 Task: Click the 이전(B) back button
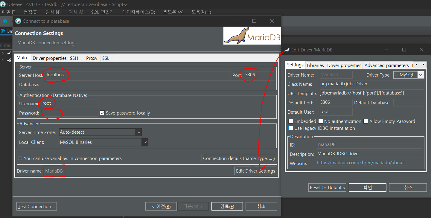(161, 206)
